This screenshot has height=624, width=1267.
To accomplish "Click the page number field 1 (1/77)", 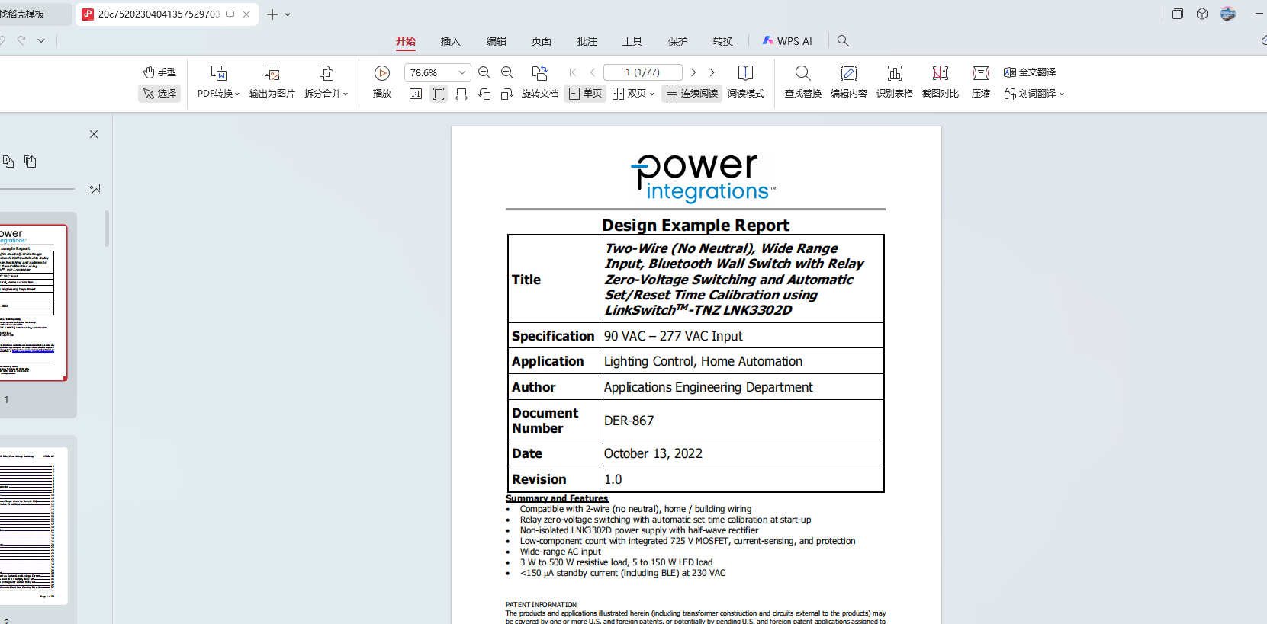I will pos(643,72).
